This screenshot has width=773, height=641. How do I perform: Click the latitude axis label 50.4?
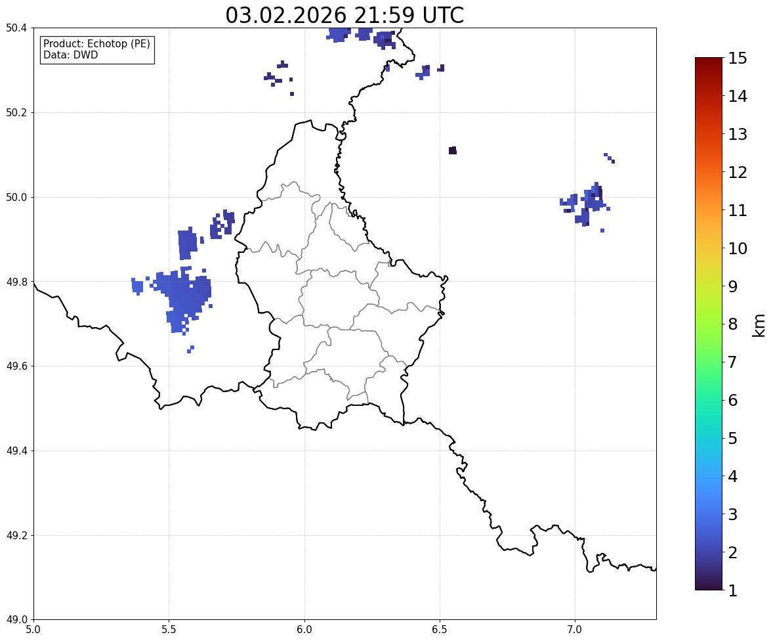(16, 28)
